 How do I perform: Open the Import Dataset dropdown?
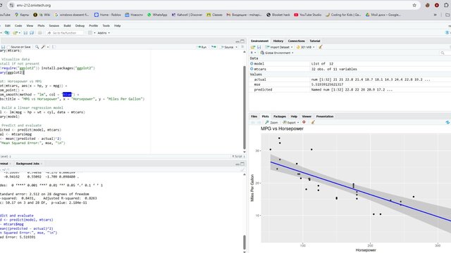[279, 47]
